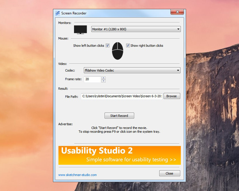The image size is (239, 191).
Task: Open the ffdshow Video Codec dropdown
Action: (132, 70)
